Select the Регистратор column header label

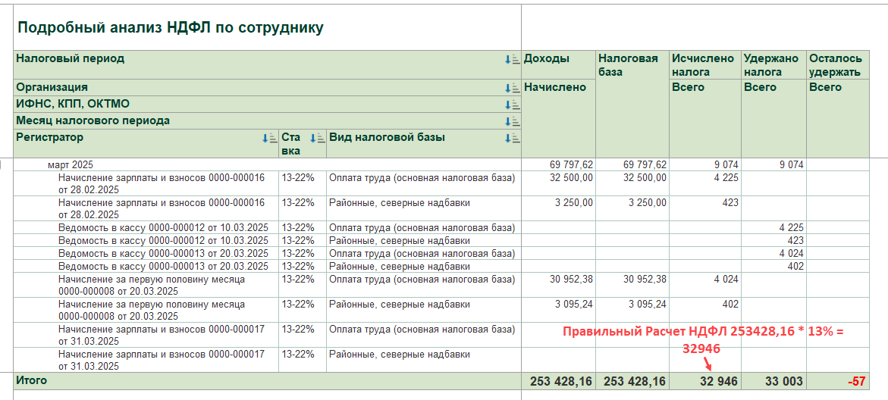click(x=50, y=137)
